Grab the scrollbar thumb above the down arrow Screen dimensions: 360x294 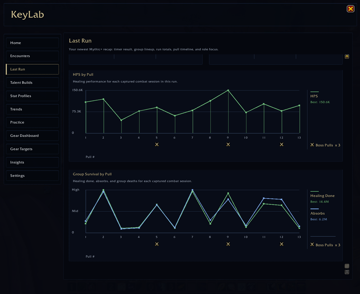[x=347, y=266]
